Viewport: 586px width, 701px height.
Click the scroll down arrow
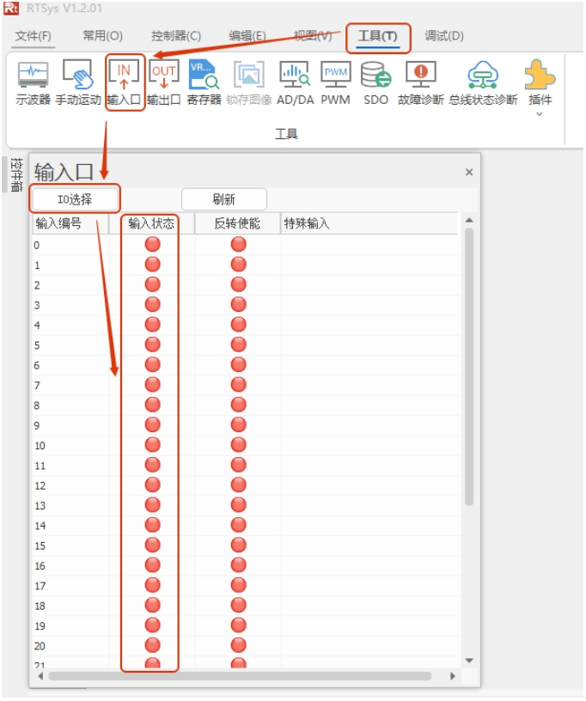[469, 661]
